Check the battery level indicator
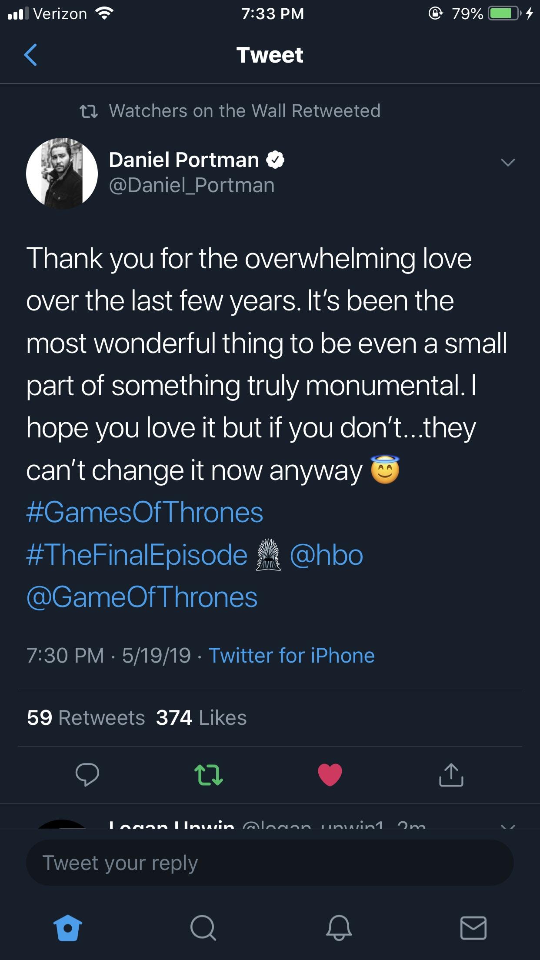 pos(503,13)
